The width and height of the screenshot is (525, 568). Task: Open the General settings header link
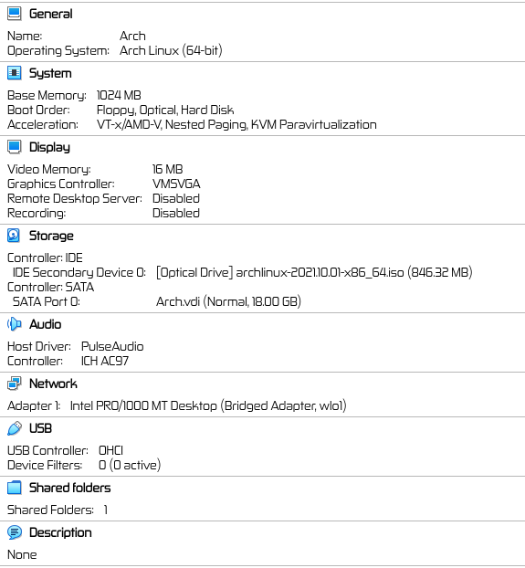pos(51,14)
